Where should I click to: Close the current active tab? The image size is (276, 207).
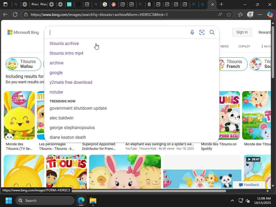tap(212, 4)
